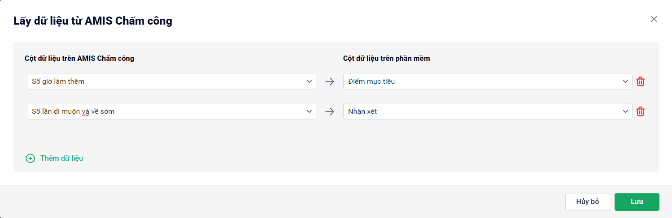Image resolution: width=672 pixels, height=218 pixels.
Task: Click inside the Điểm mục tiêu combo box
Action: 488,81
